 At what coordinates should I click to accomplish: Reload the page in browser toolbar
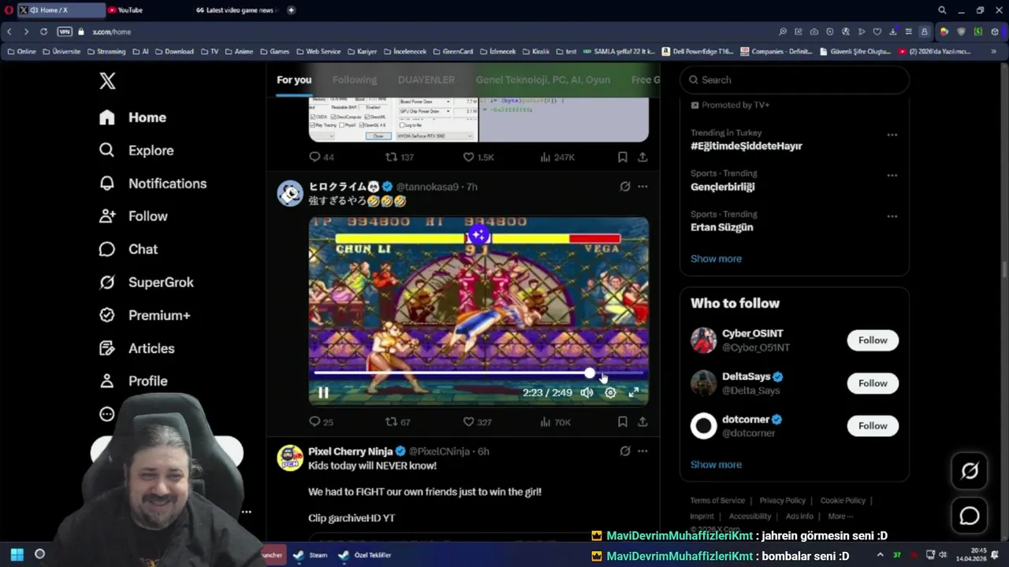click(x=43, y=31)
